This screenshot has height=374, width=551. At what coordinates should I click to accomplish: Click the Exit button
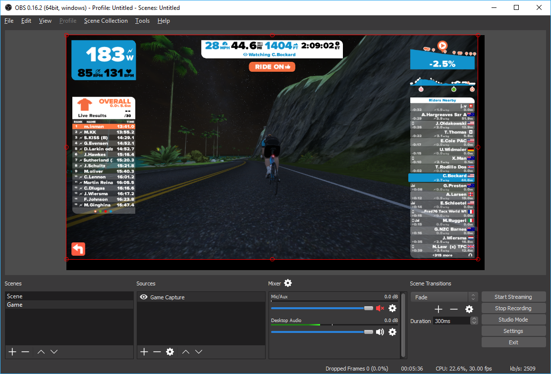(513, 342)
